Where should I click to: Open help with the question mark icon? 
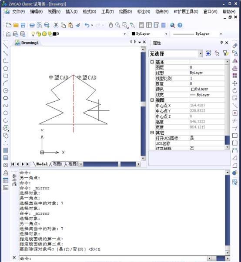(x=180, y=25)
